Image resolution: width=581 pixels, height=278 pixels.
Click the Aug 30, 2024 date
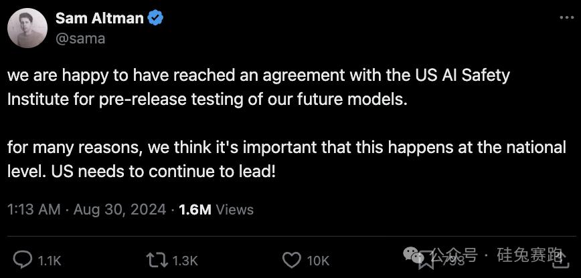[120, 209]
